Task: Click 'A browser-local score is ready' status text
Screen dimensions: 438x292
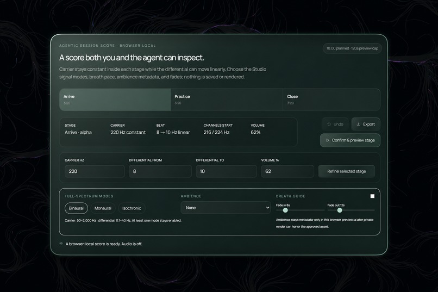Action: (x=104, y=244)
